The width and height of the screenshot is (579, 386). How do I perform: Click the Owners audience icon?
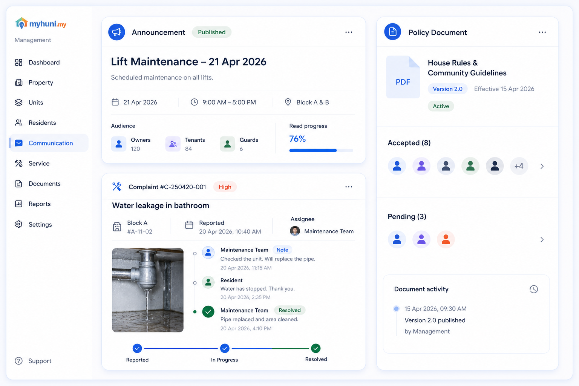tap(119, 144)
